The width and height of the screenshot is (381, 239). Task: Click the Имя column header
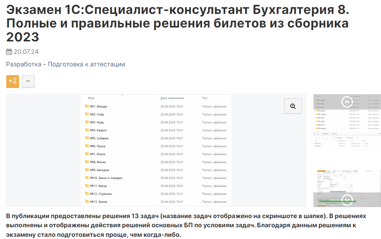coord(91,98)
